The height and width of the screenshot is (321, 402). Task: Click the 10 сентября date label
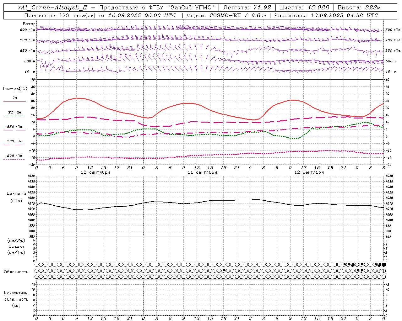tap(95, 172)
